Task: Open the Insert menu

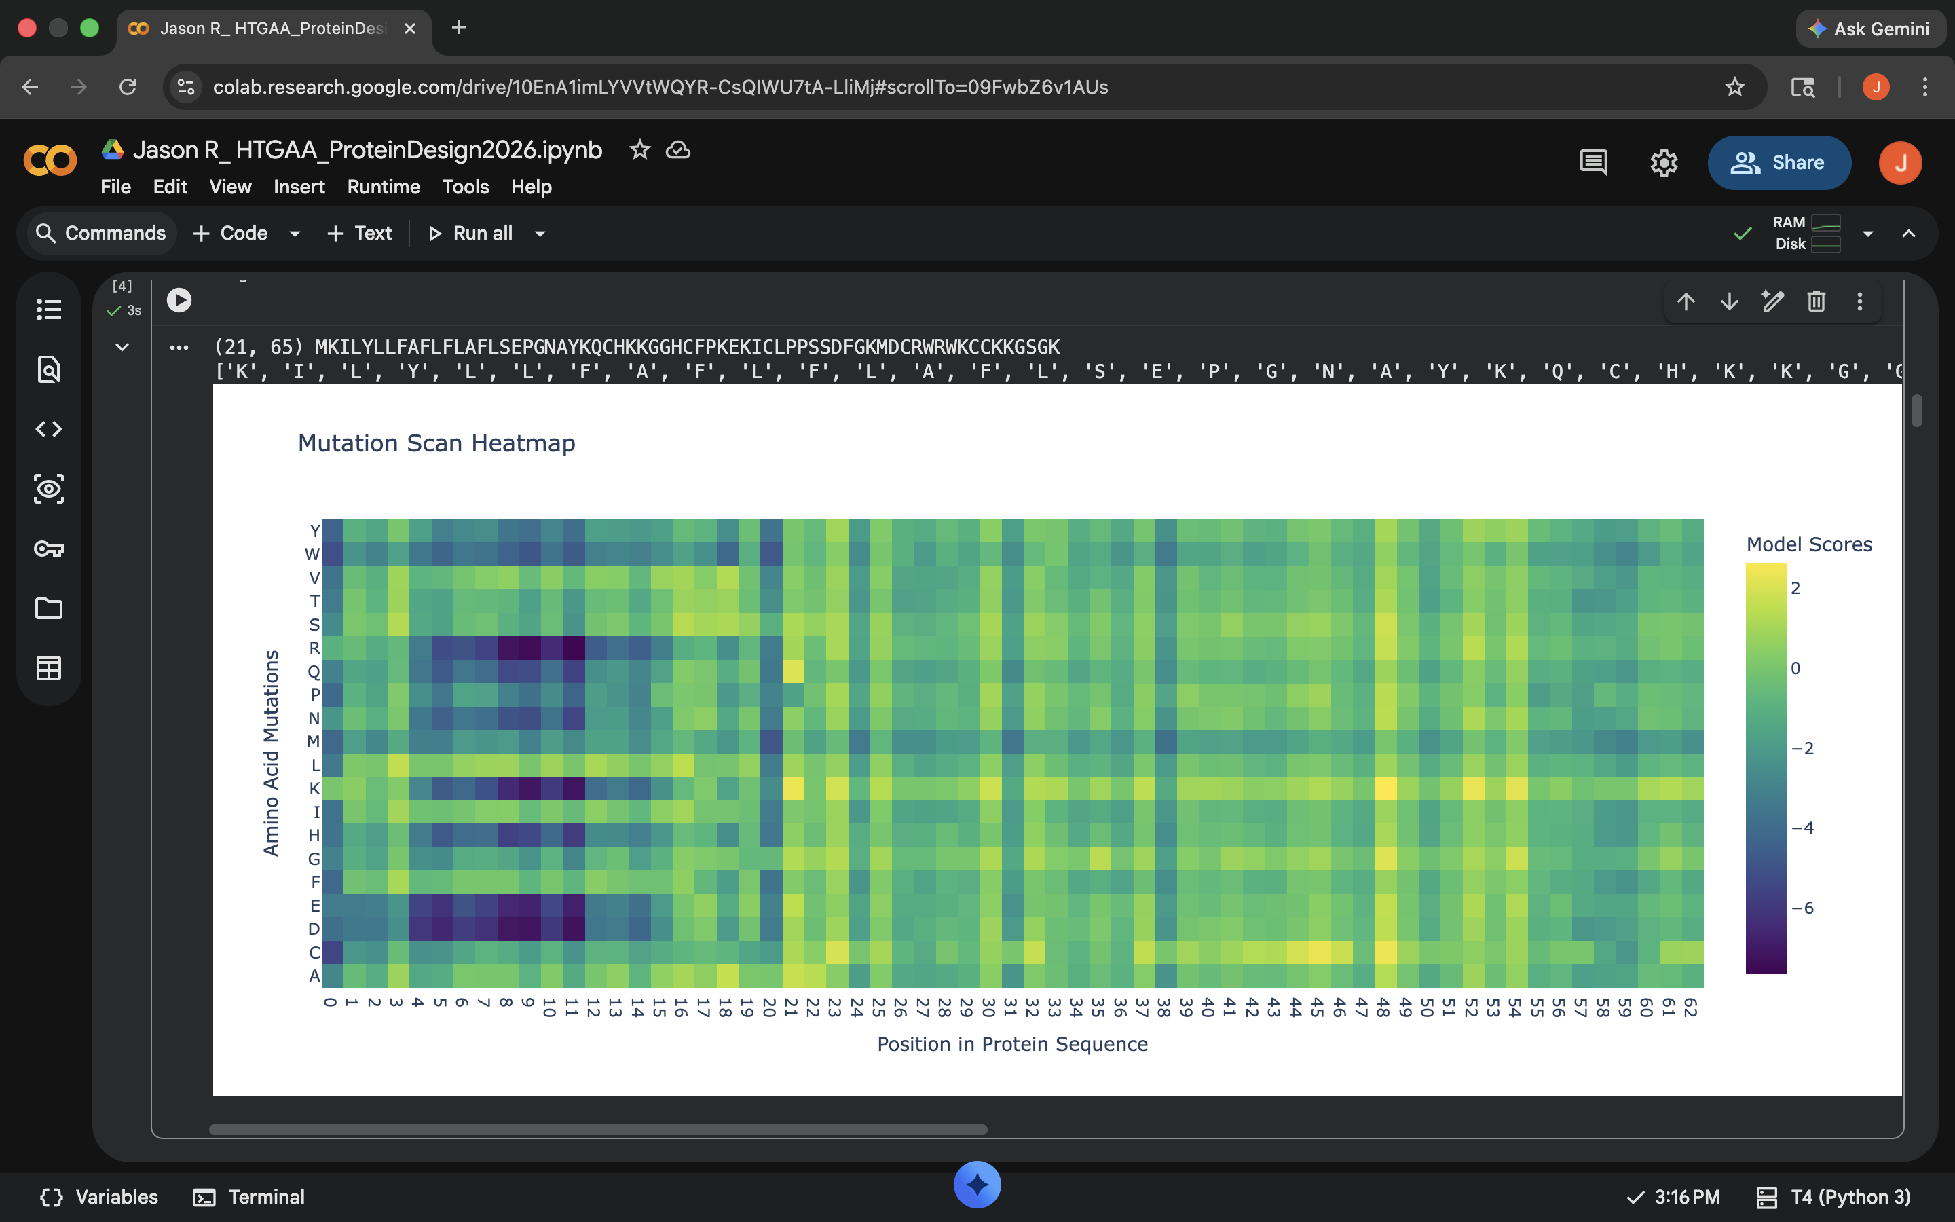Action: click(x=299, y=187)
